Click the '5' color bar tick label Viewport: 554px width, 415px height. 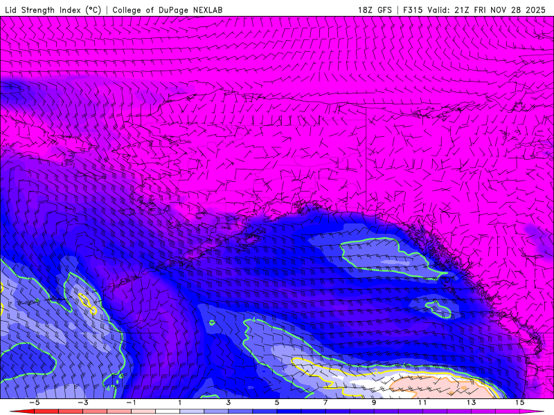(x=276, y=403)
